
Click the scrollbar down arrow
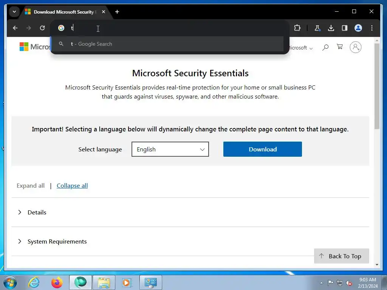pyautogui.click(x=377, y=265)
